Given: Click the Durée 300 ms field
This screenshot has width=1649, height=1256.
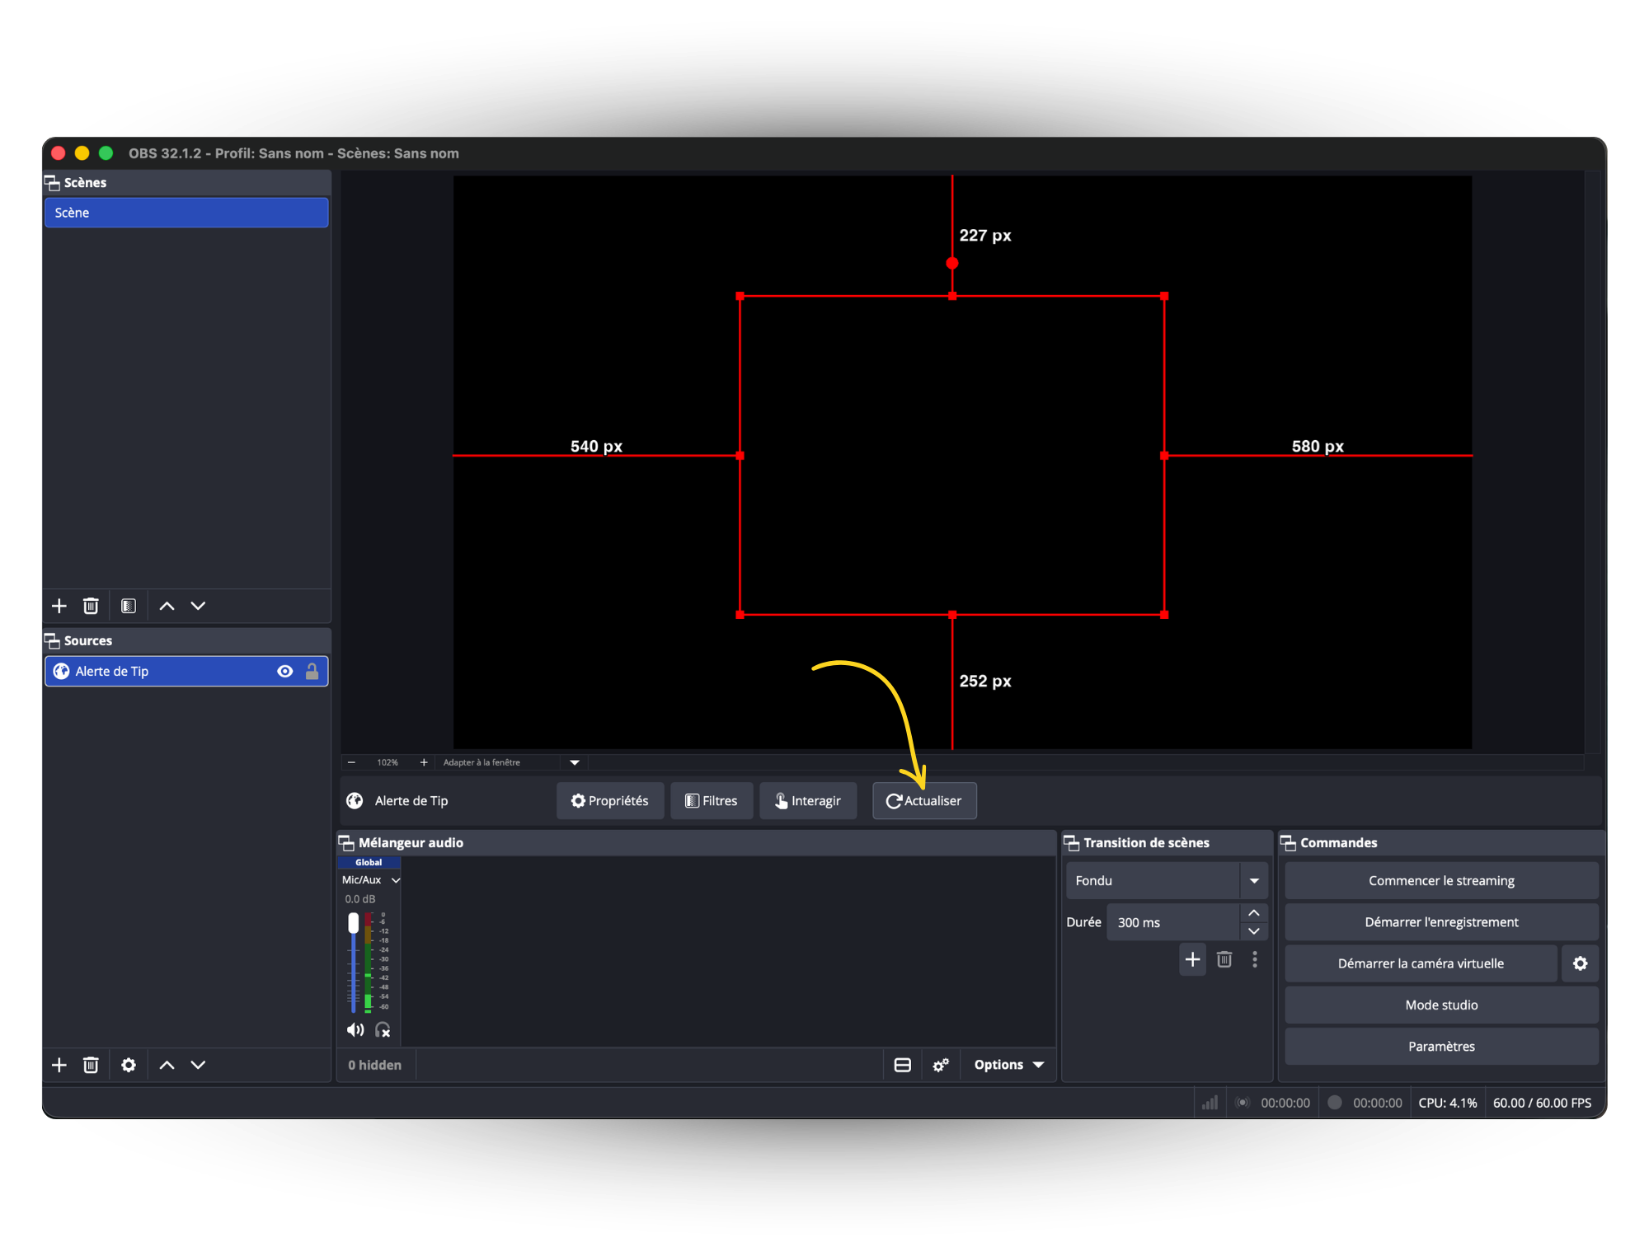Looking at the screenshot, I should (x=1172, y=922).
